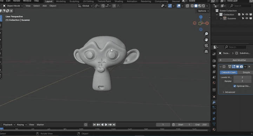Open the Object properties tab icon

[214, 97]
